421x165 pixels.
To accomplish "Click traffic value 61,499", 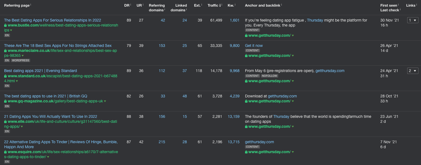I will point(216,20).
